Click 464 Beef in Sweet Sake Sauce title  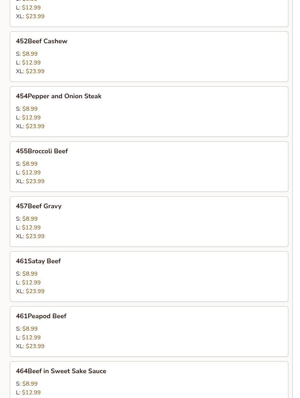[61, 371]
